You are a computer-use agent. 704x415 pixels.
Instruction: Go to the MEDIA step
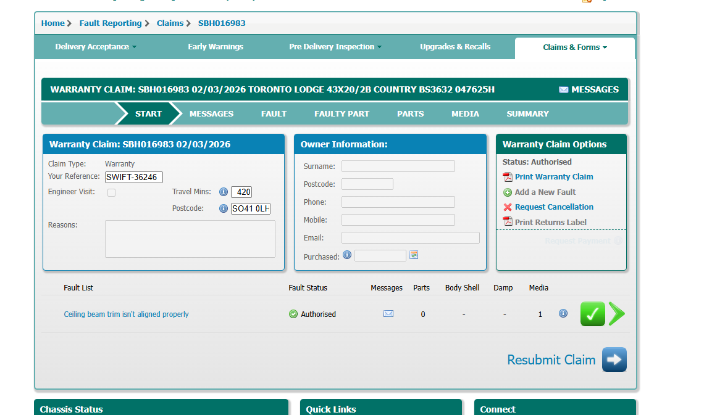tap(465, 114)
